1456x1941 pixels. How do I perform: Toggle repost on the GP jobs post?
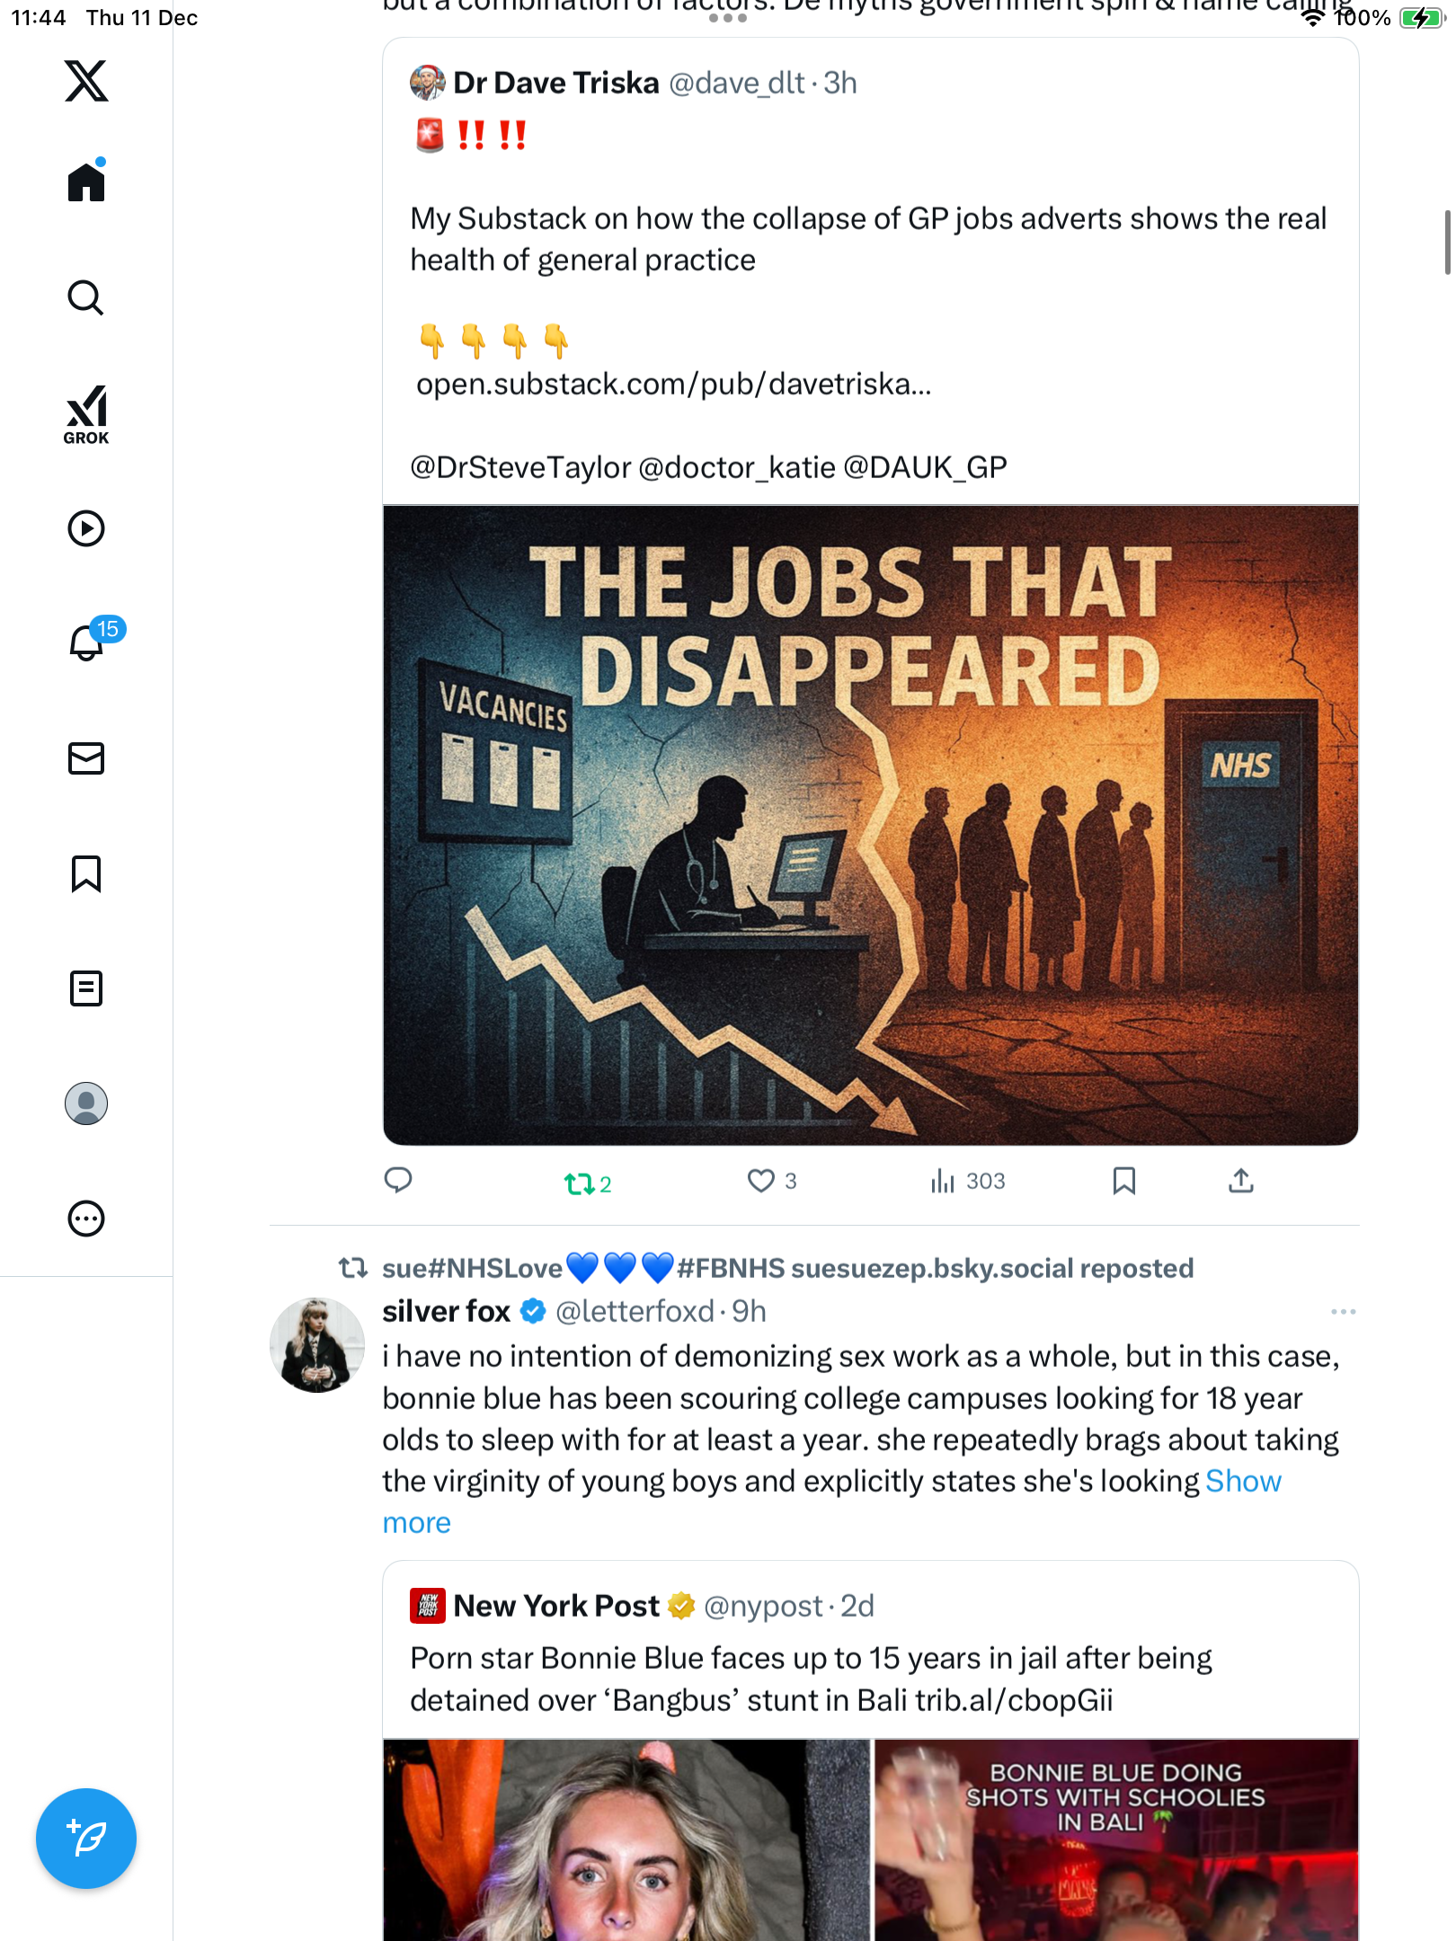click(x=580, y=1183)
